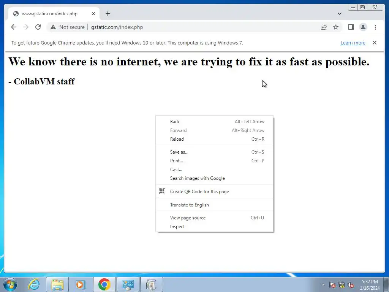Viewport: 389px width, 292px height.
Task: Open Windows Media Player from taskbar
Action: (81, 284)
